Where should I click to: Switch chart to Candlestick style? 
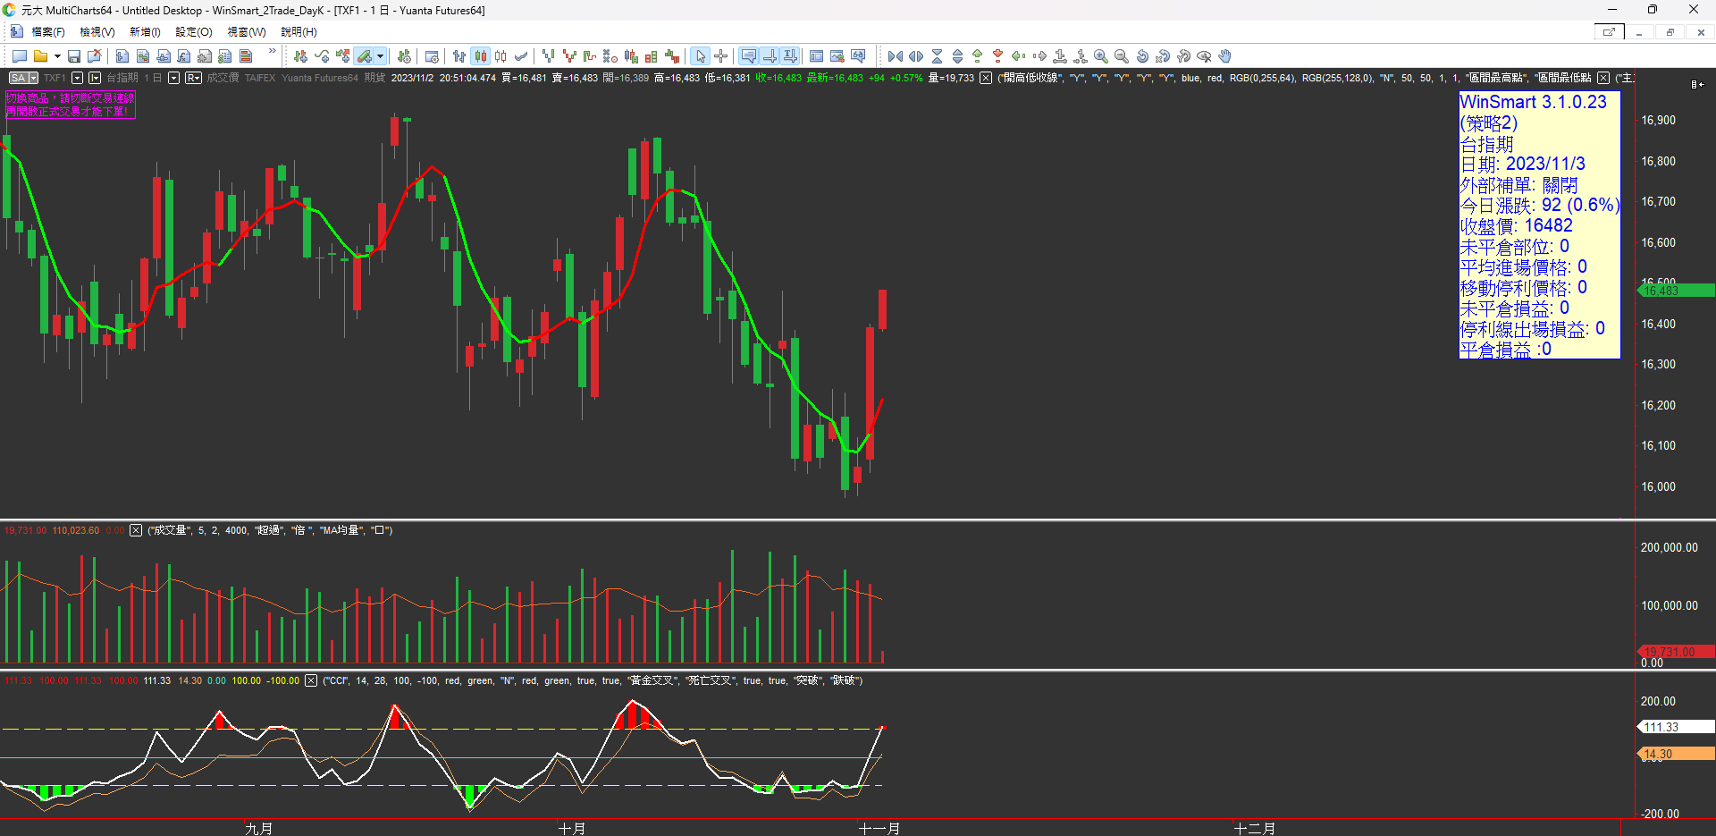pyautogui.click(x=481, y=56)
